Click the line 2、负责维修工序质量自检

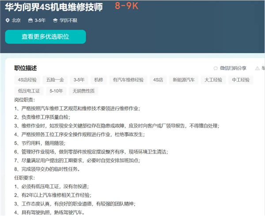click(x=42, y=117)
